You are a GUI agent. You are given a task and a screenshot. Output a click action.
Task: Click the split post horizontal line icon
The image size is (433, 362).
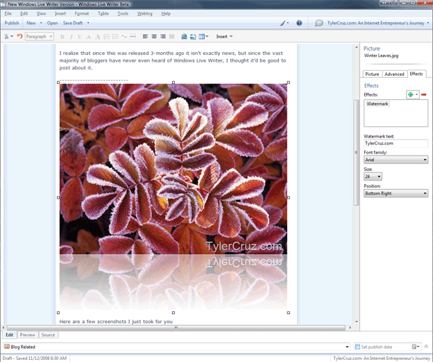[133, 37]
